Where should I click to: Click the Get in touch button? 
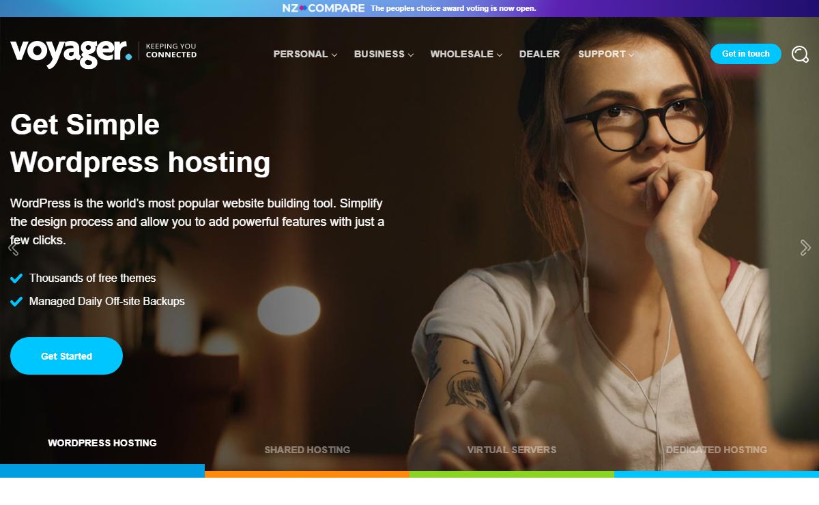click(746, 54)
